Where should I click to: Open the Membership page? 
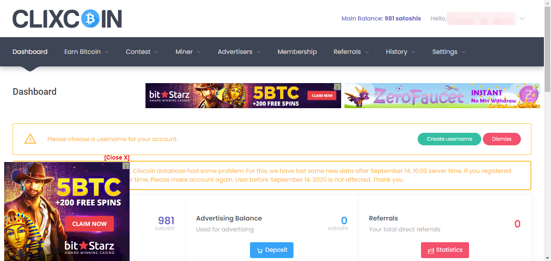297,52
